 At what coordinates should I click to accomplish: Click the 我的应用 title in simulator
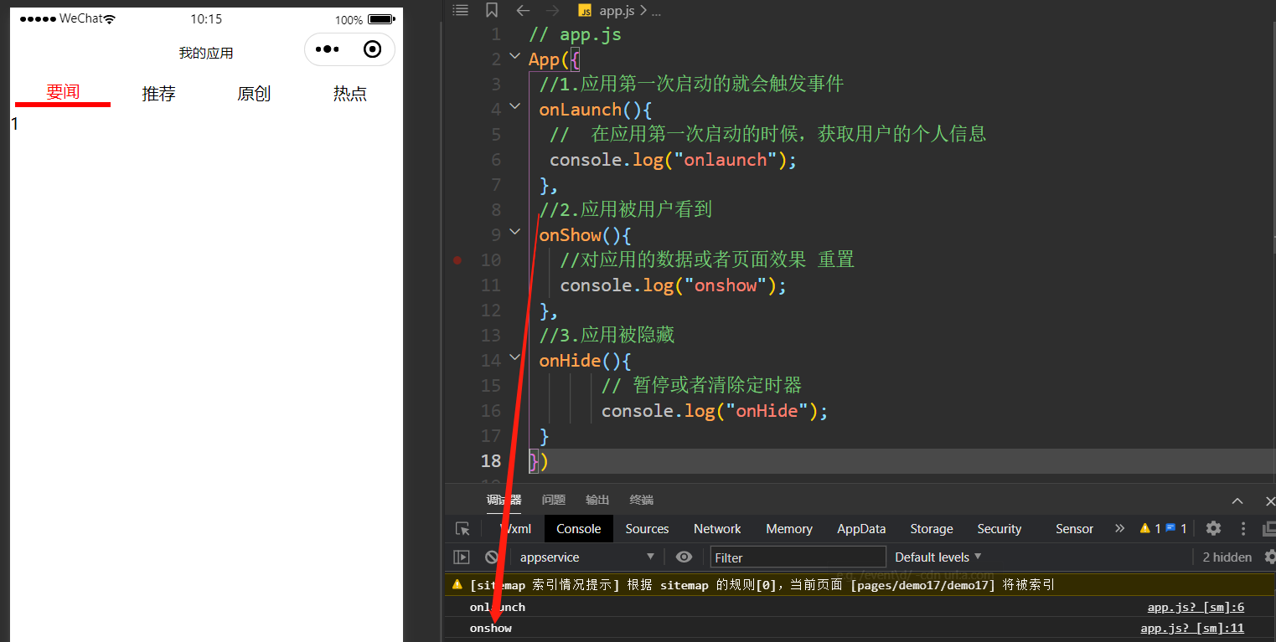coord(206,53)
